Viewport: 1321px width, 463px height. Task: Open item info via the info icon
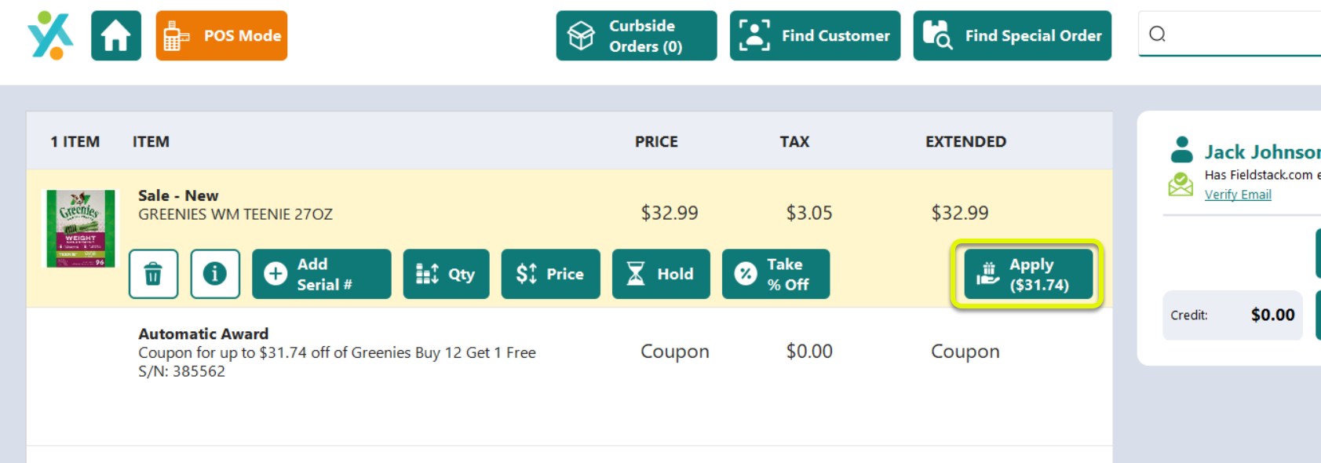coord(215,274)
